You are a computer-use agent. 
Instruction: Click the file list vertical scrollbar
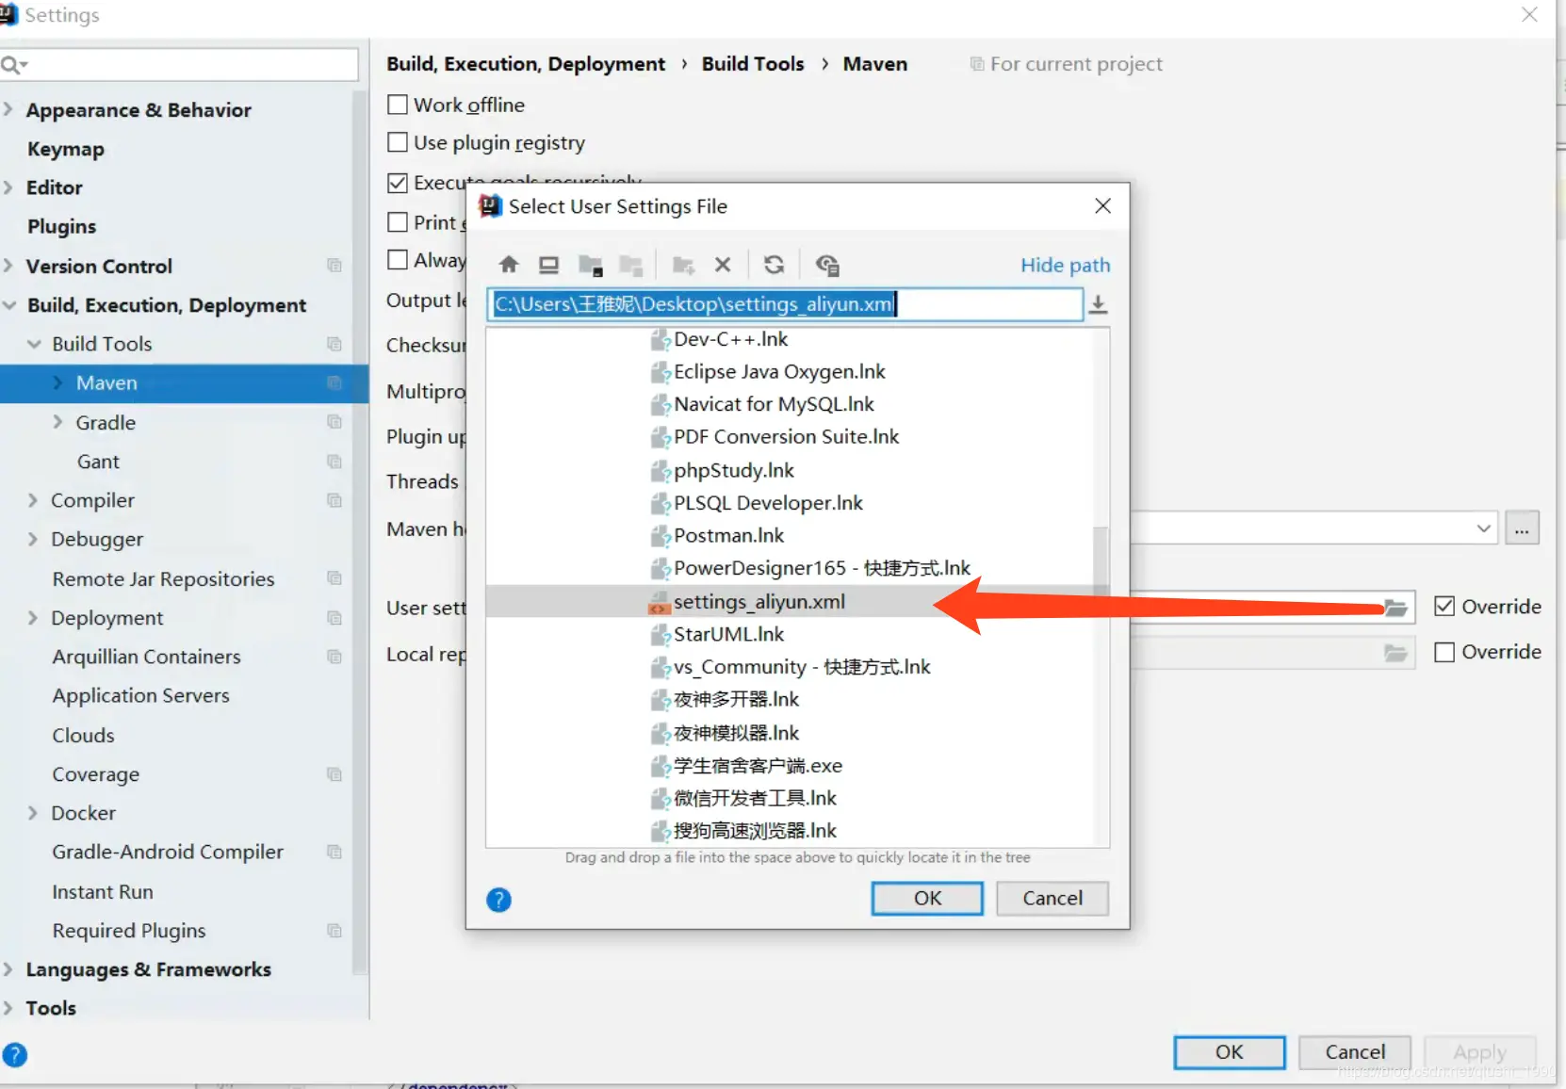tap(1101, 560)
